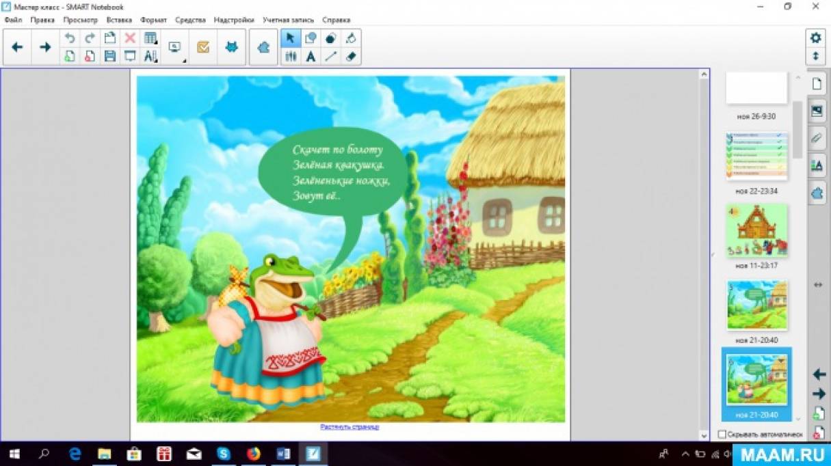Select the Eraser tool
The width and height of the screenshot is (831, 466).
[351, 56]
